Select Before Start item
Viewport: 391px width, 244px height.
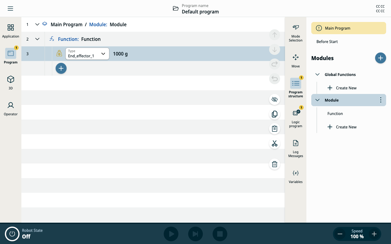(x=327, y=41)
